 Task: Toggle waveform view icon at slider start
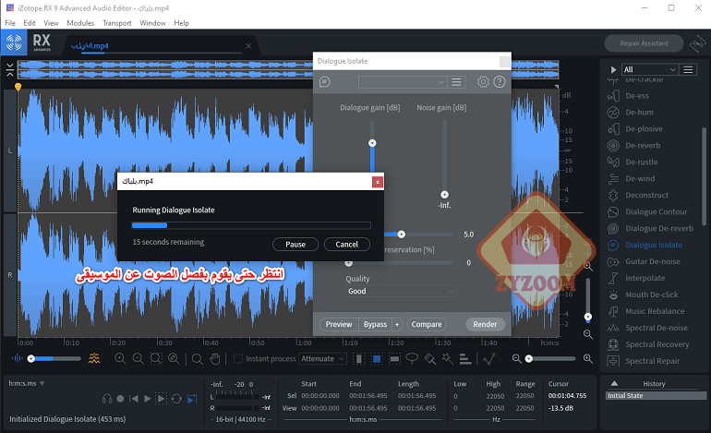tap(18, 358)
